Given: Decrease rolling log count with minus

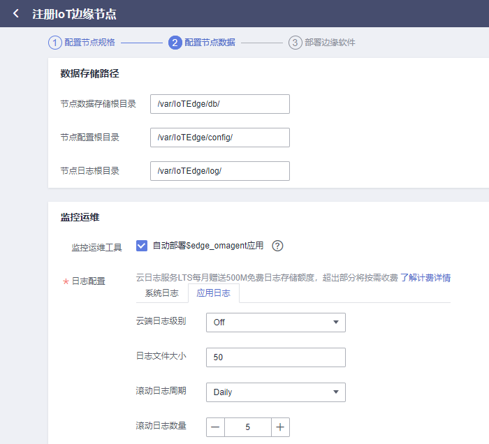Looking at the screenshot, I should 215,427.
